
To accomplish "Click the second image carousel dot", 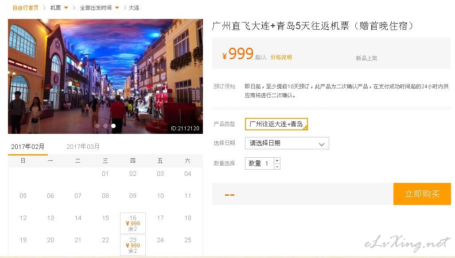I will click(x=105, y=126).
